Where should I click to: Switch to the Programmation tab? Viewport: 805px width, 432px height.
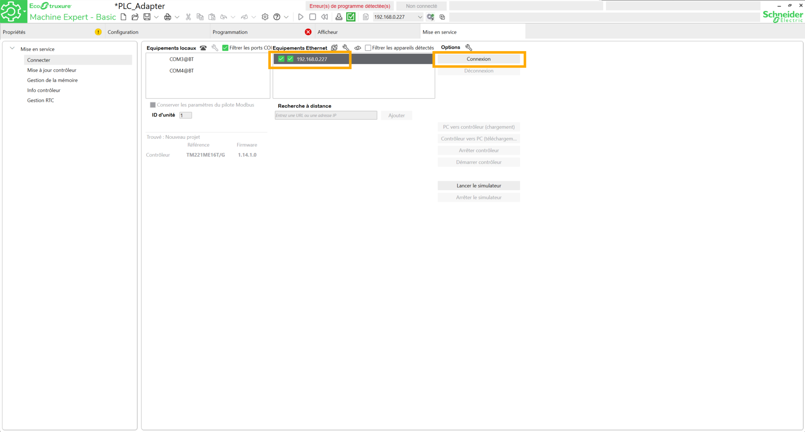230,32
